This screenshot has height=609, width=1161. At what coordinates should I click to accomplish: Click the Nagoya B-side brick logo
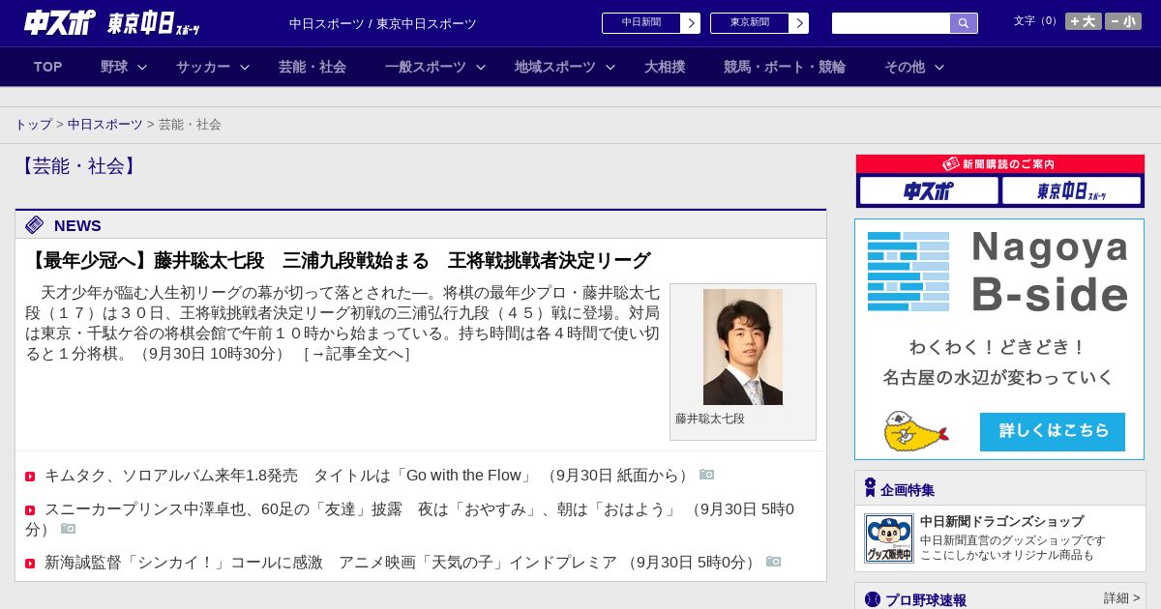(908, 271)
